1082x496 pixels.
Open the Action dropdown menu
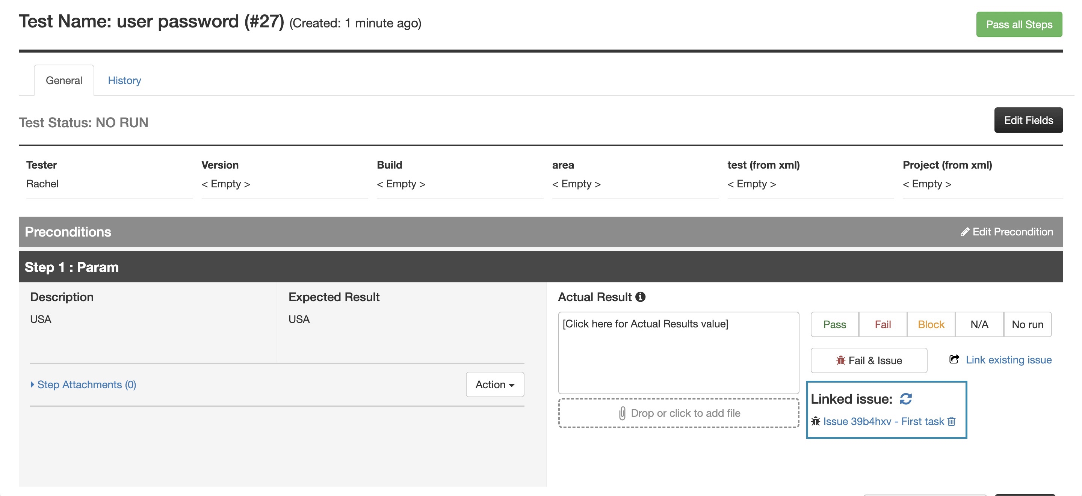pyautogui.click(x=495, y=384)
